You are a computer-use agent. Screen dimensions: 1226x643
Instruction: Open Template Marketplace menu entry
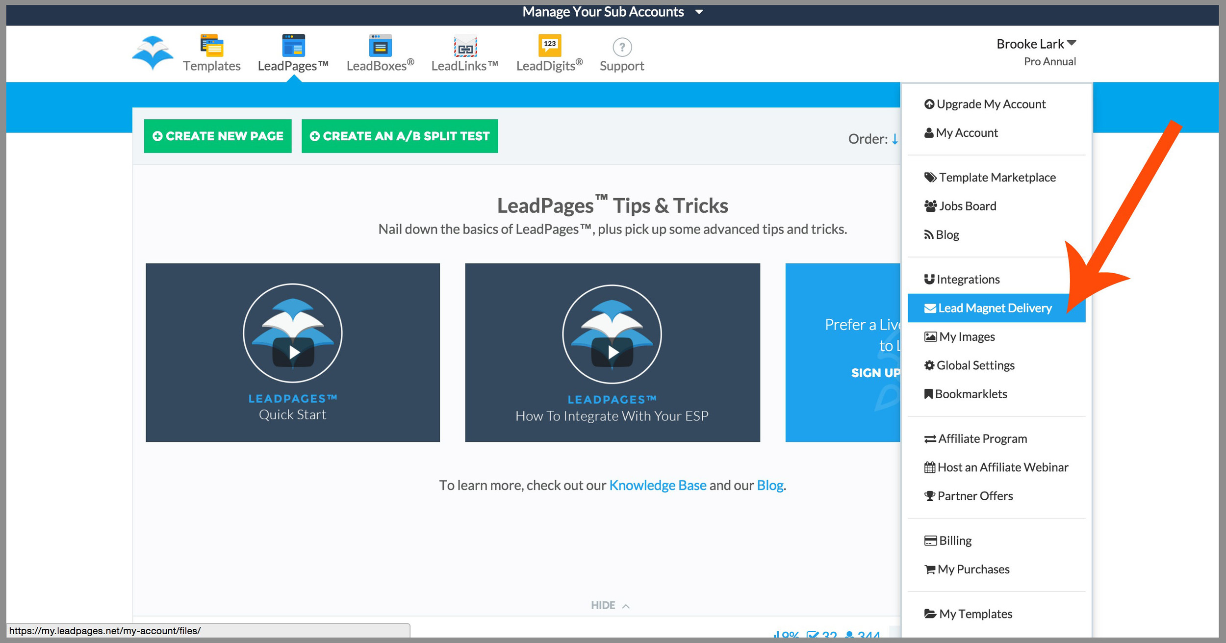990,177
